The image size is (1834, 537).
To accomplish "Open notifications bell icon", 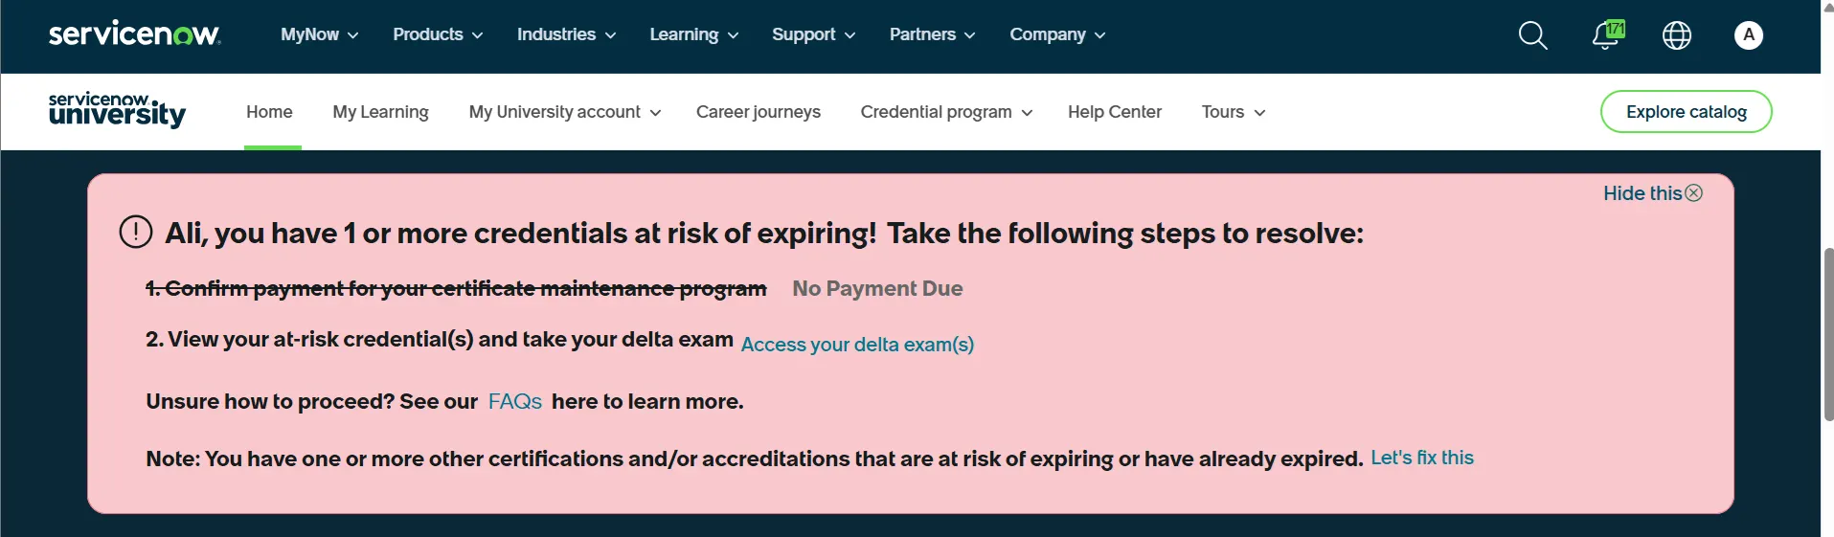I will [1605, 35].
